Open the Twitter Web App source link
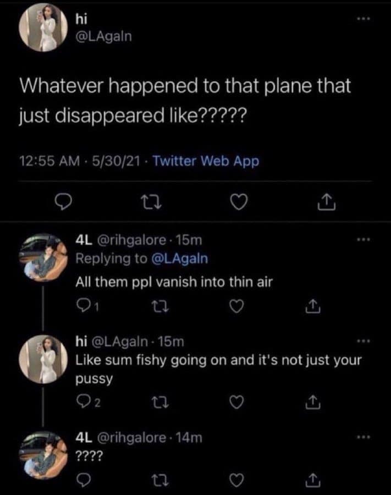Viewport: 391px width, 495px height. point(205,161)
